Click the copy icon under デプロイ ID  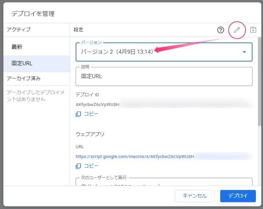point(78,114)
